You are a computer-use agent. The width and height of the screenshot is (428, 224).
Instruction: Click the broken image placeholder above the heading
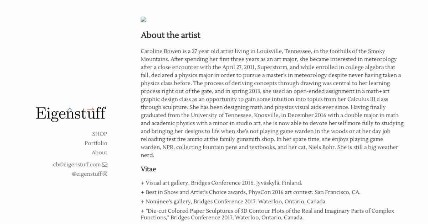pos(143,20)
